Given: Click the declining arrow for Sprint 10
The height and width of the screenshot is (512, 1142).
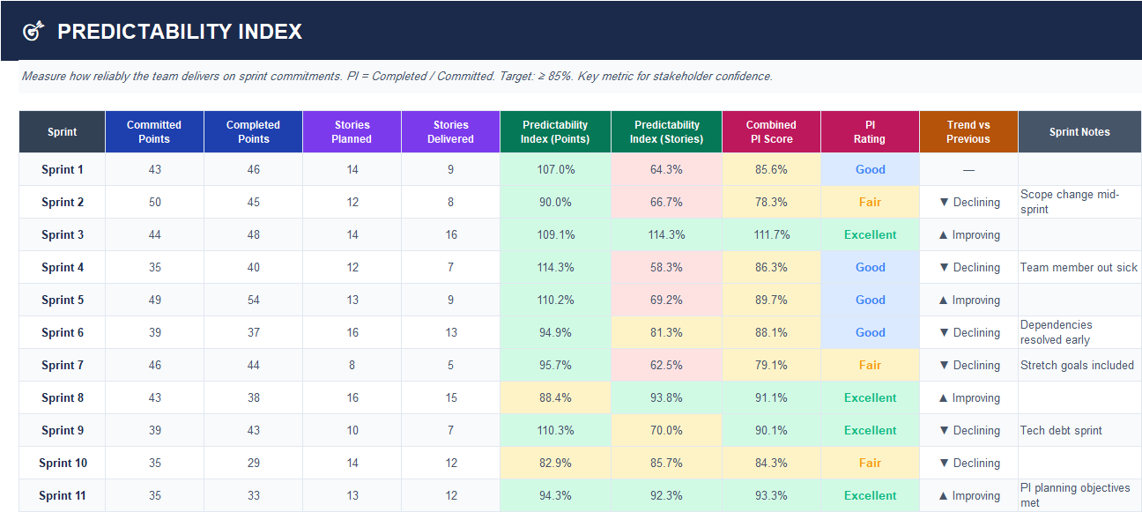Looking at the screenshot, I should point(968,463).
